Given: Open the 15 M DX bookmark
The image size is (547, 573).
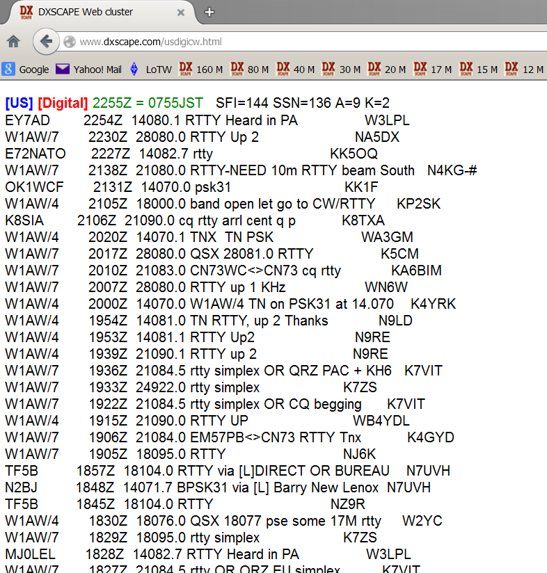Looking at the screenshot, I should point(479,69).
